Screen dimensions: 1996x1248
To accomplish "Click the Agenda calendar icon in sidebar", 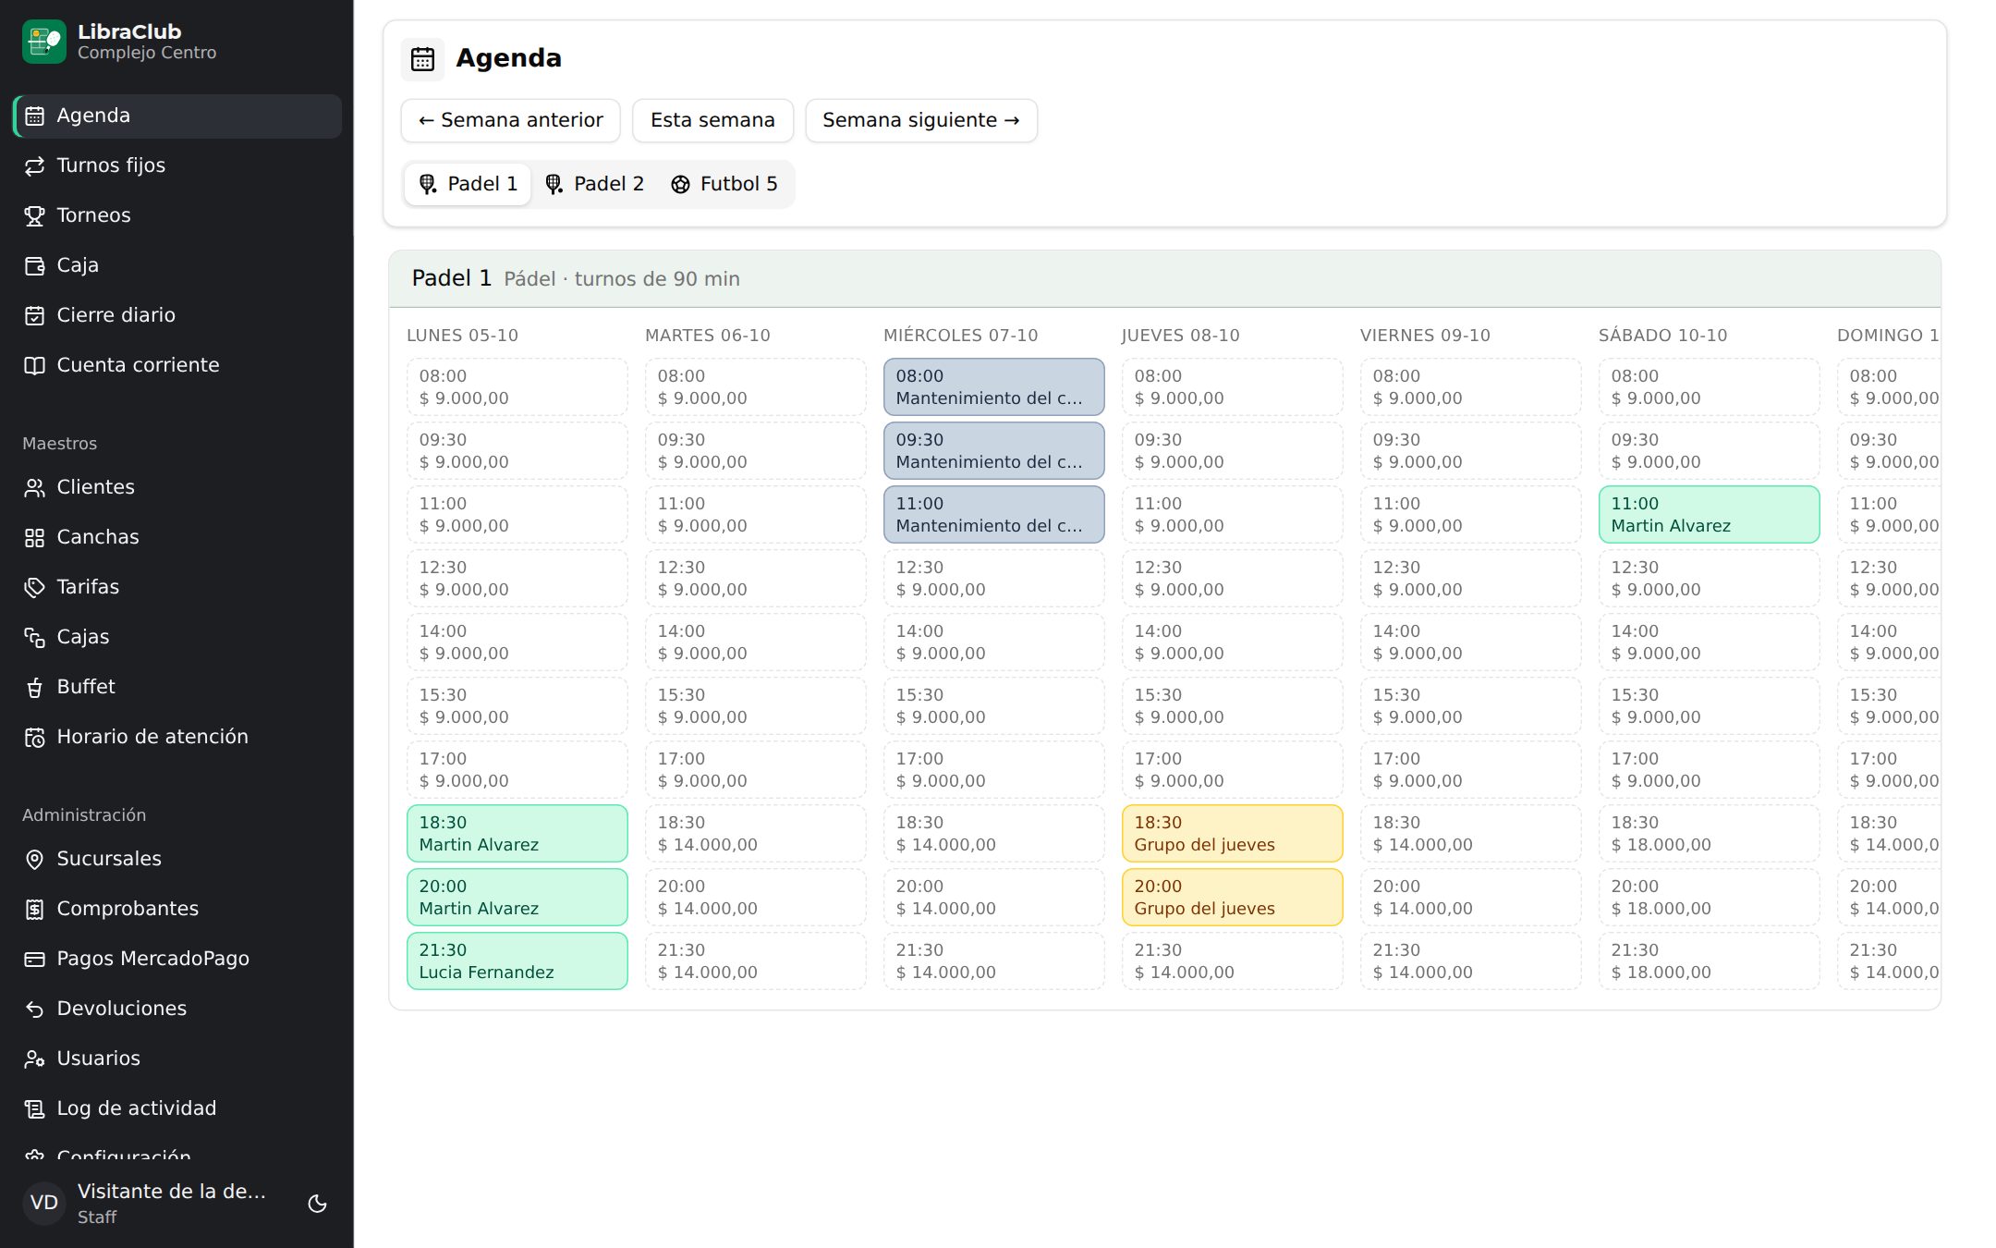I will [x=34, y=116].
